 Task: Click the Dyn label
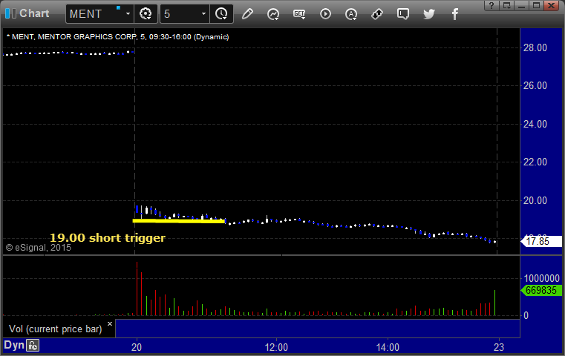pos(14,345)
